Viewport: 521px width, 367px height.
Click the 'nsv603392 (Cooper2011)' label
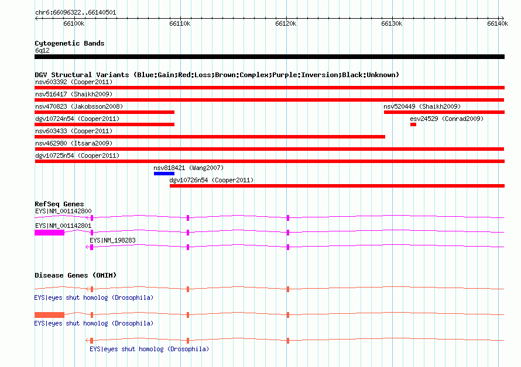74,82
